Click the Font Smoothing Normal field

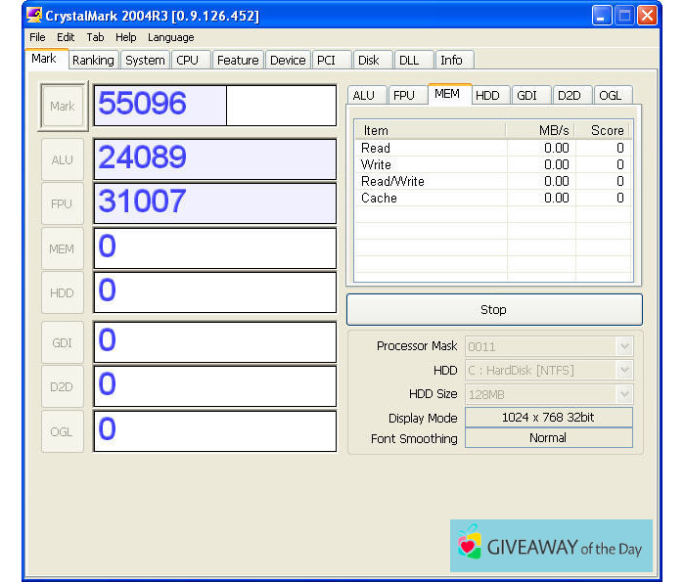(x=548, y=439)
